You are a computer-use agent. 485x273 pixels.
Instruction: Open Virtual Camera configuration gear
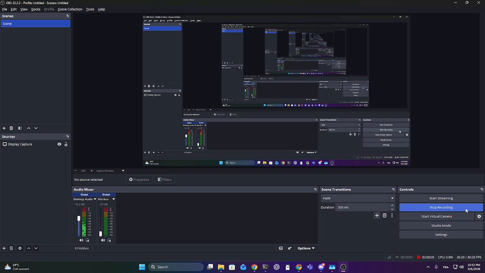[x=479, y=216]
